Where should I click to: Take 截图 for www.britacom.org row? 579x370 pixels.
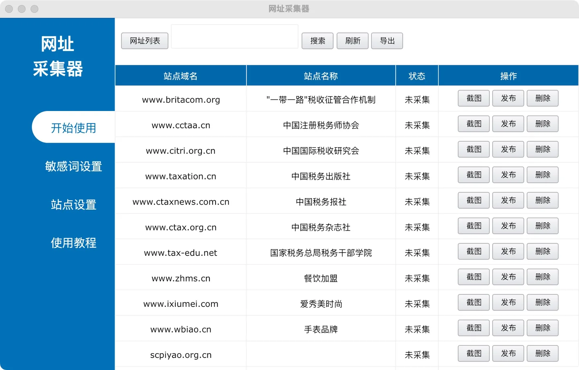coord(474,98)
